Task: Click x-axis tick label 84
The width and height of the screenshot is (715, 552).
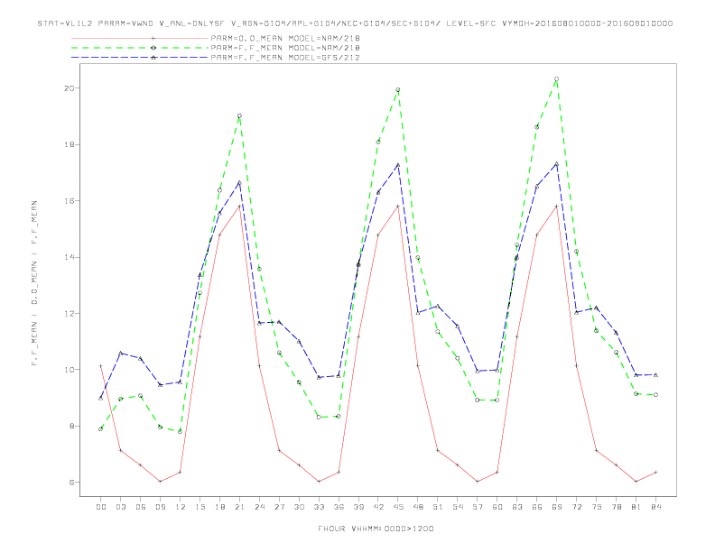Action: pyautogui.click(x=655, y=507)
